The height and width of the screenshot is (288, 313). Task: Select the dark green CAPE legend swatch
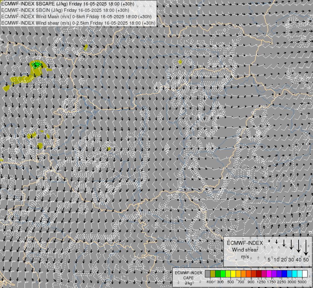click(218, 274)
